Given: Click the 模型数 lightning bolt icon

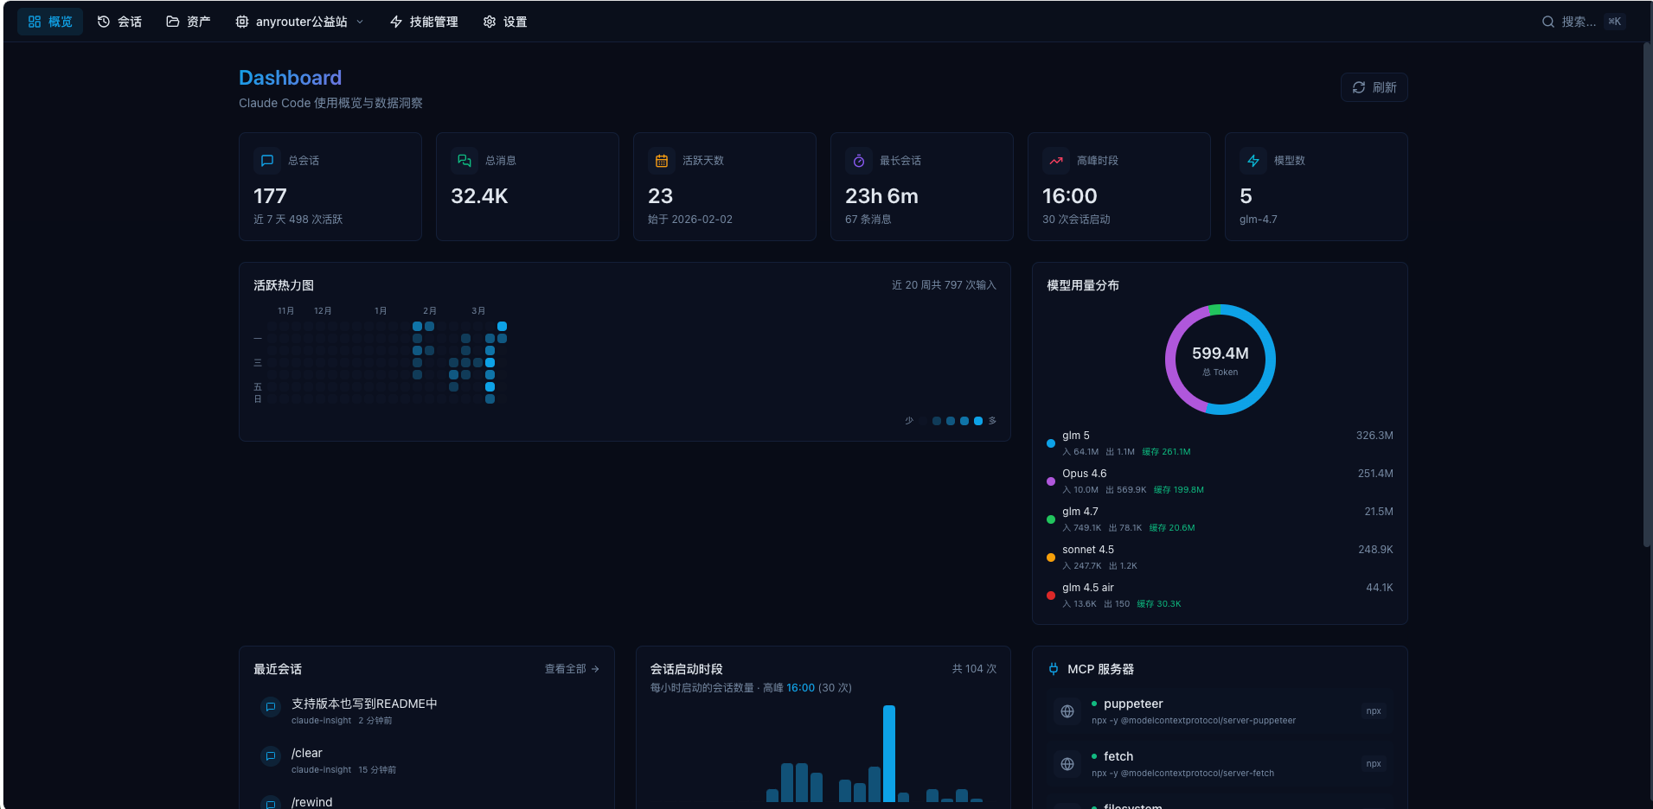Looking at the screenshot, I should tap(1253, 160).
